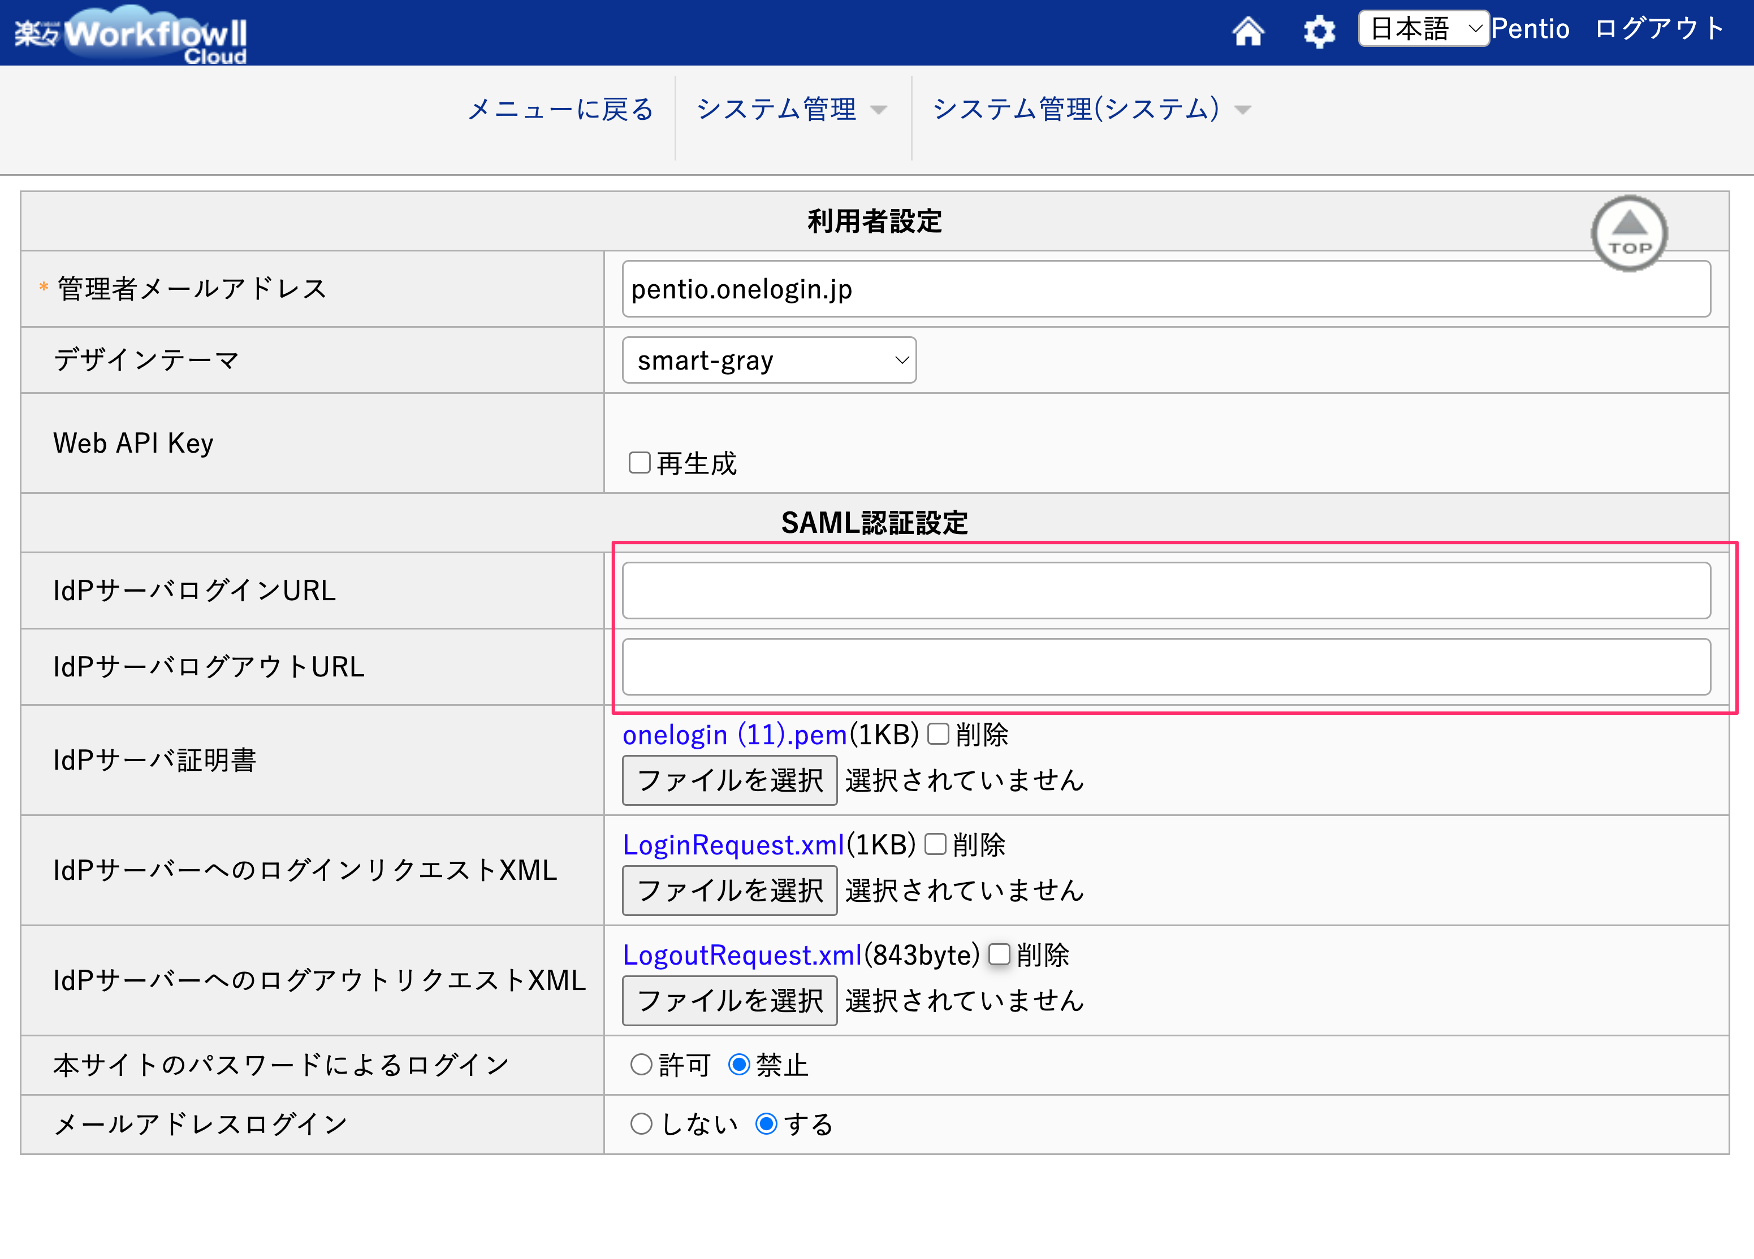Open the LoginRequest.xml file link

tap(733, 845)
